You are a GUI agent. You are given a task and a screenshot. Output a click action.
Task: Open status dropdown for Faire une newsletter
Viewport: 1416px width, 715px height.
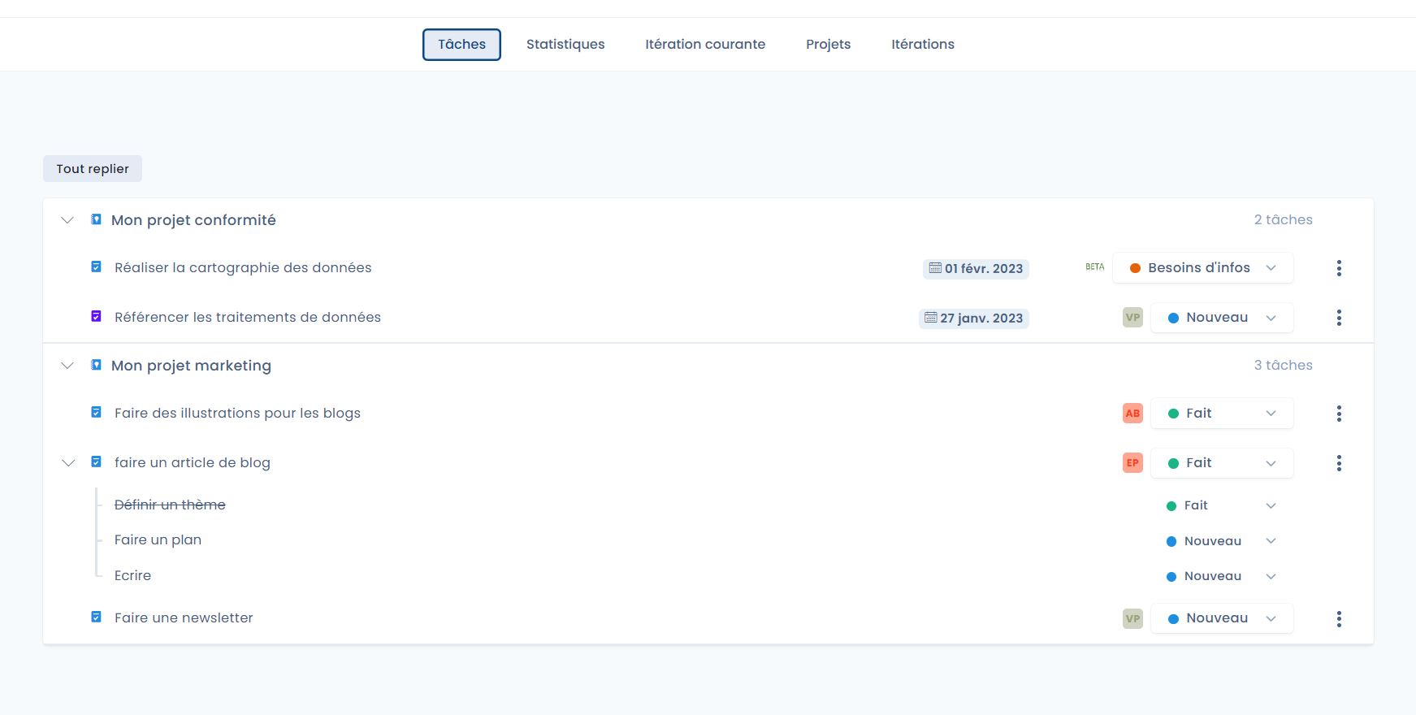click(x=1222, y=618)
